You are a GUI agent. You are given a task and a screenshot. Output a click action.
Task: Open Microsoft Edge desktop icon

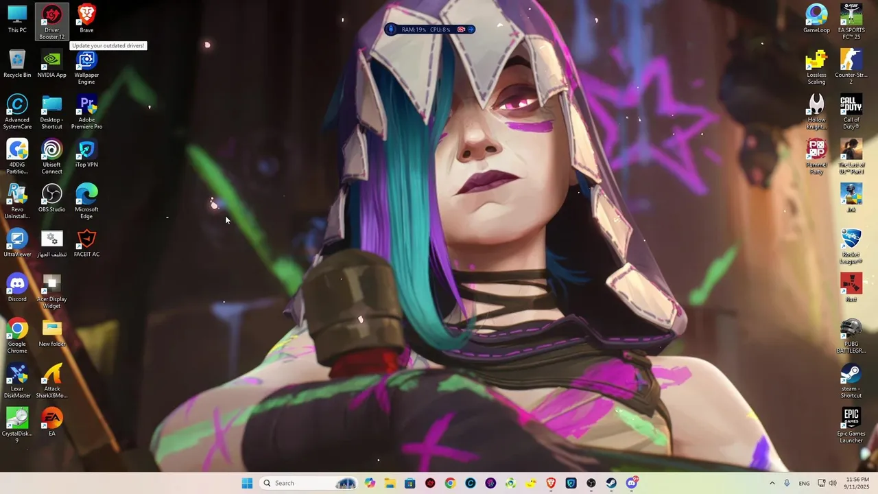click(x=86, y=202)
